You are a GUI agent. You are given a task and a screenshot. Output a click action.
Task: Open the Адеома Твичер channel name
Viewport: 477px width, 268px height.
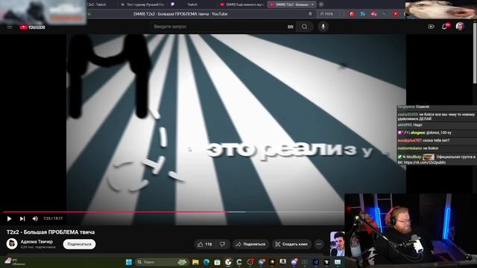[37, 242]
